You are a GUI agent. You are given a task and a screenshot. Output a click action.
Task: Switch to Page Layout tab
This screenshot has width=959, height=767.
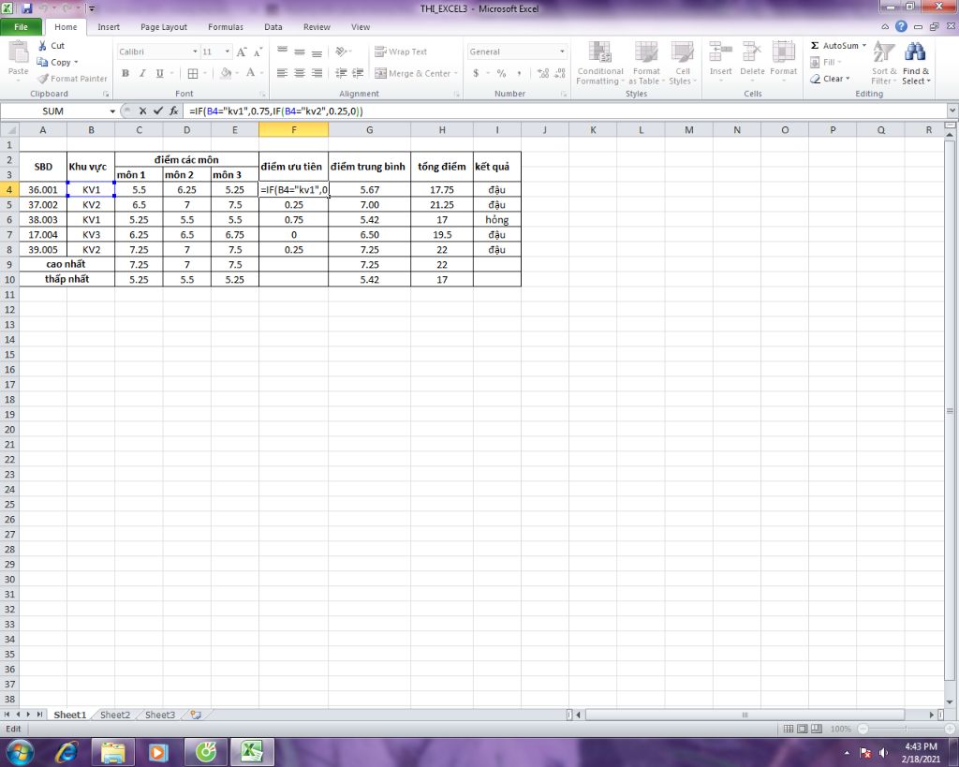[x=163, y=27]
